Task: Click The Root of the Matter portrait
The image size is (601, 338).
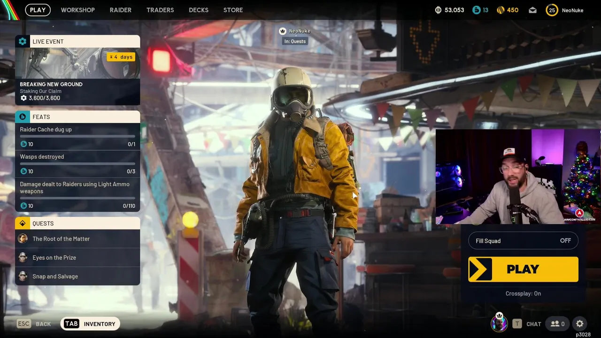Action: (x=23, y=238)
